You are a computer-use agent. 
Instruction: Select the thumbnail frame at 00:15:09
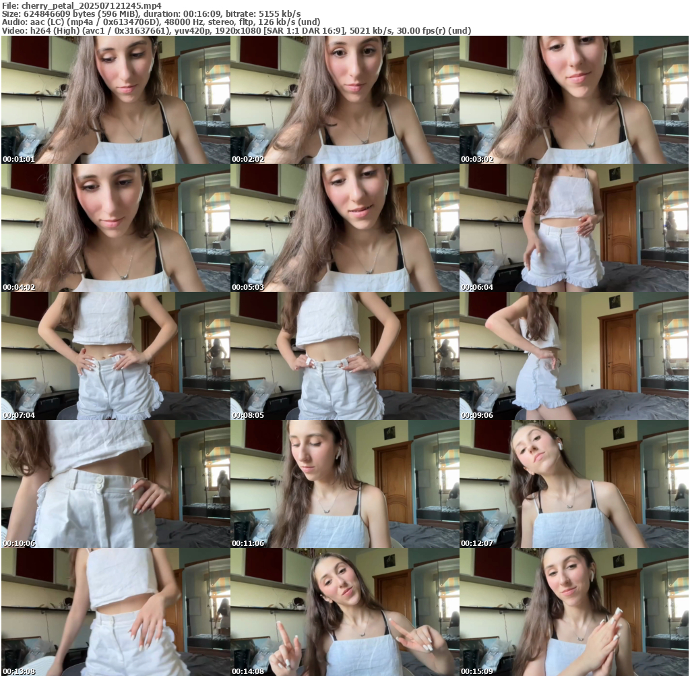(x=574, y=612)
